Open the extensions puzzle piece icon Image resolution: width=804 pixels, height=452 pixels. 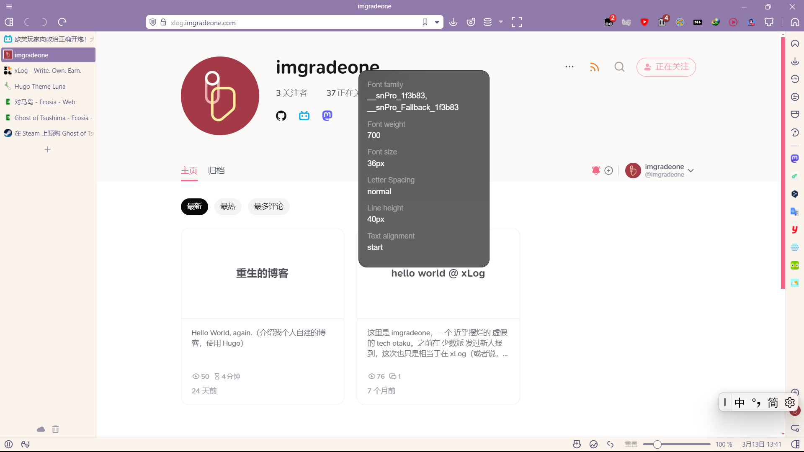point(769,22)
